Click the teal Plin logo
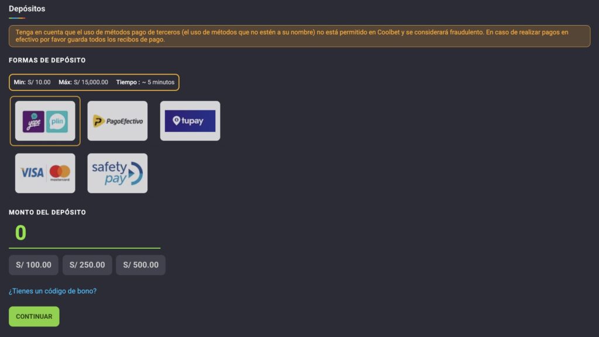This screenshot has height=337, width=599. 57,121
